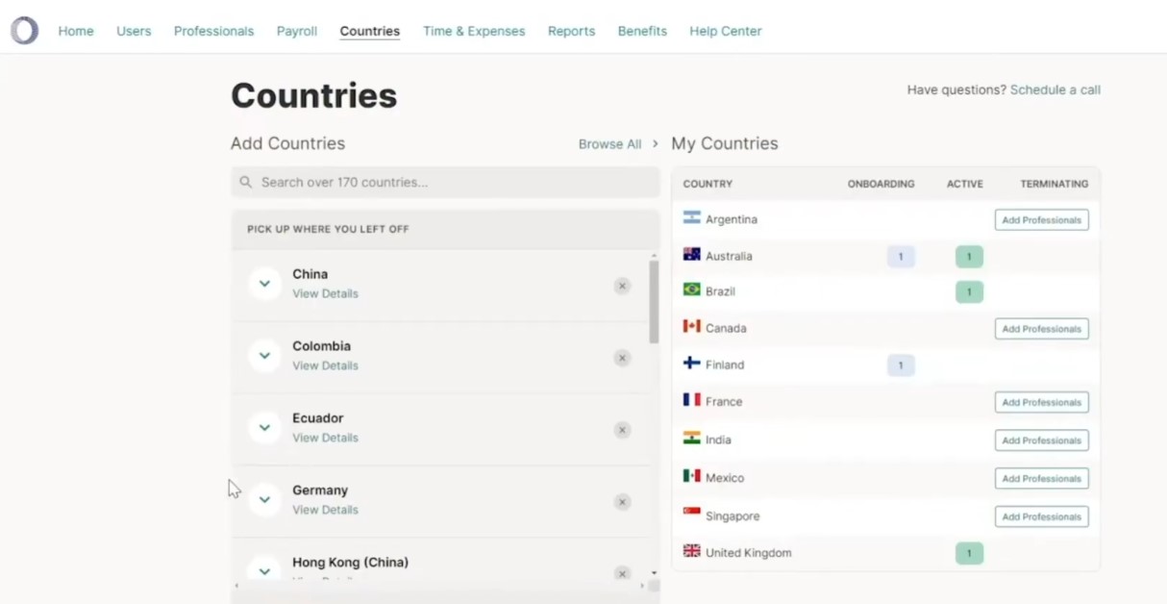Image resolution: width=1167 pixels, height=604 pixels.
Task: Remove Germany from the pick-up list
Action: (x=622, y=502)
